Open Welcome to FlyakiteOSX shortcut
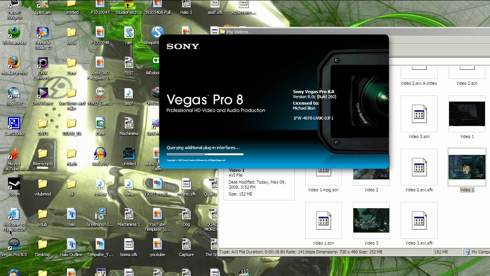This screenshot has height=276, width=490. click(14, 220)
